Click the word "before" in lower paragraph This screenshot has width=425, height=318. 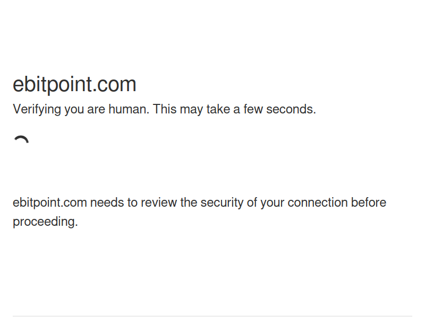point(369,202)
